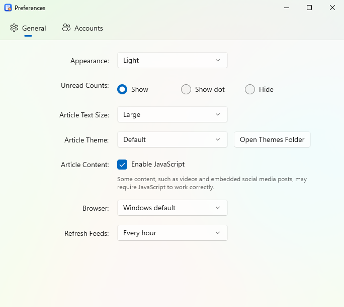
Task: Expand the Refresh Feeds dropdown
Action: pos(172,233)
